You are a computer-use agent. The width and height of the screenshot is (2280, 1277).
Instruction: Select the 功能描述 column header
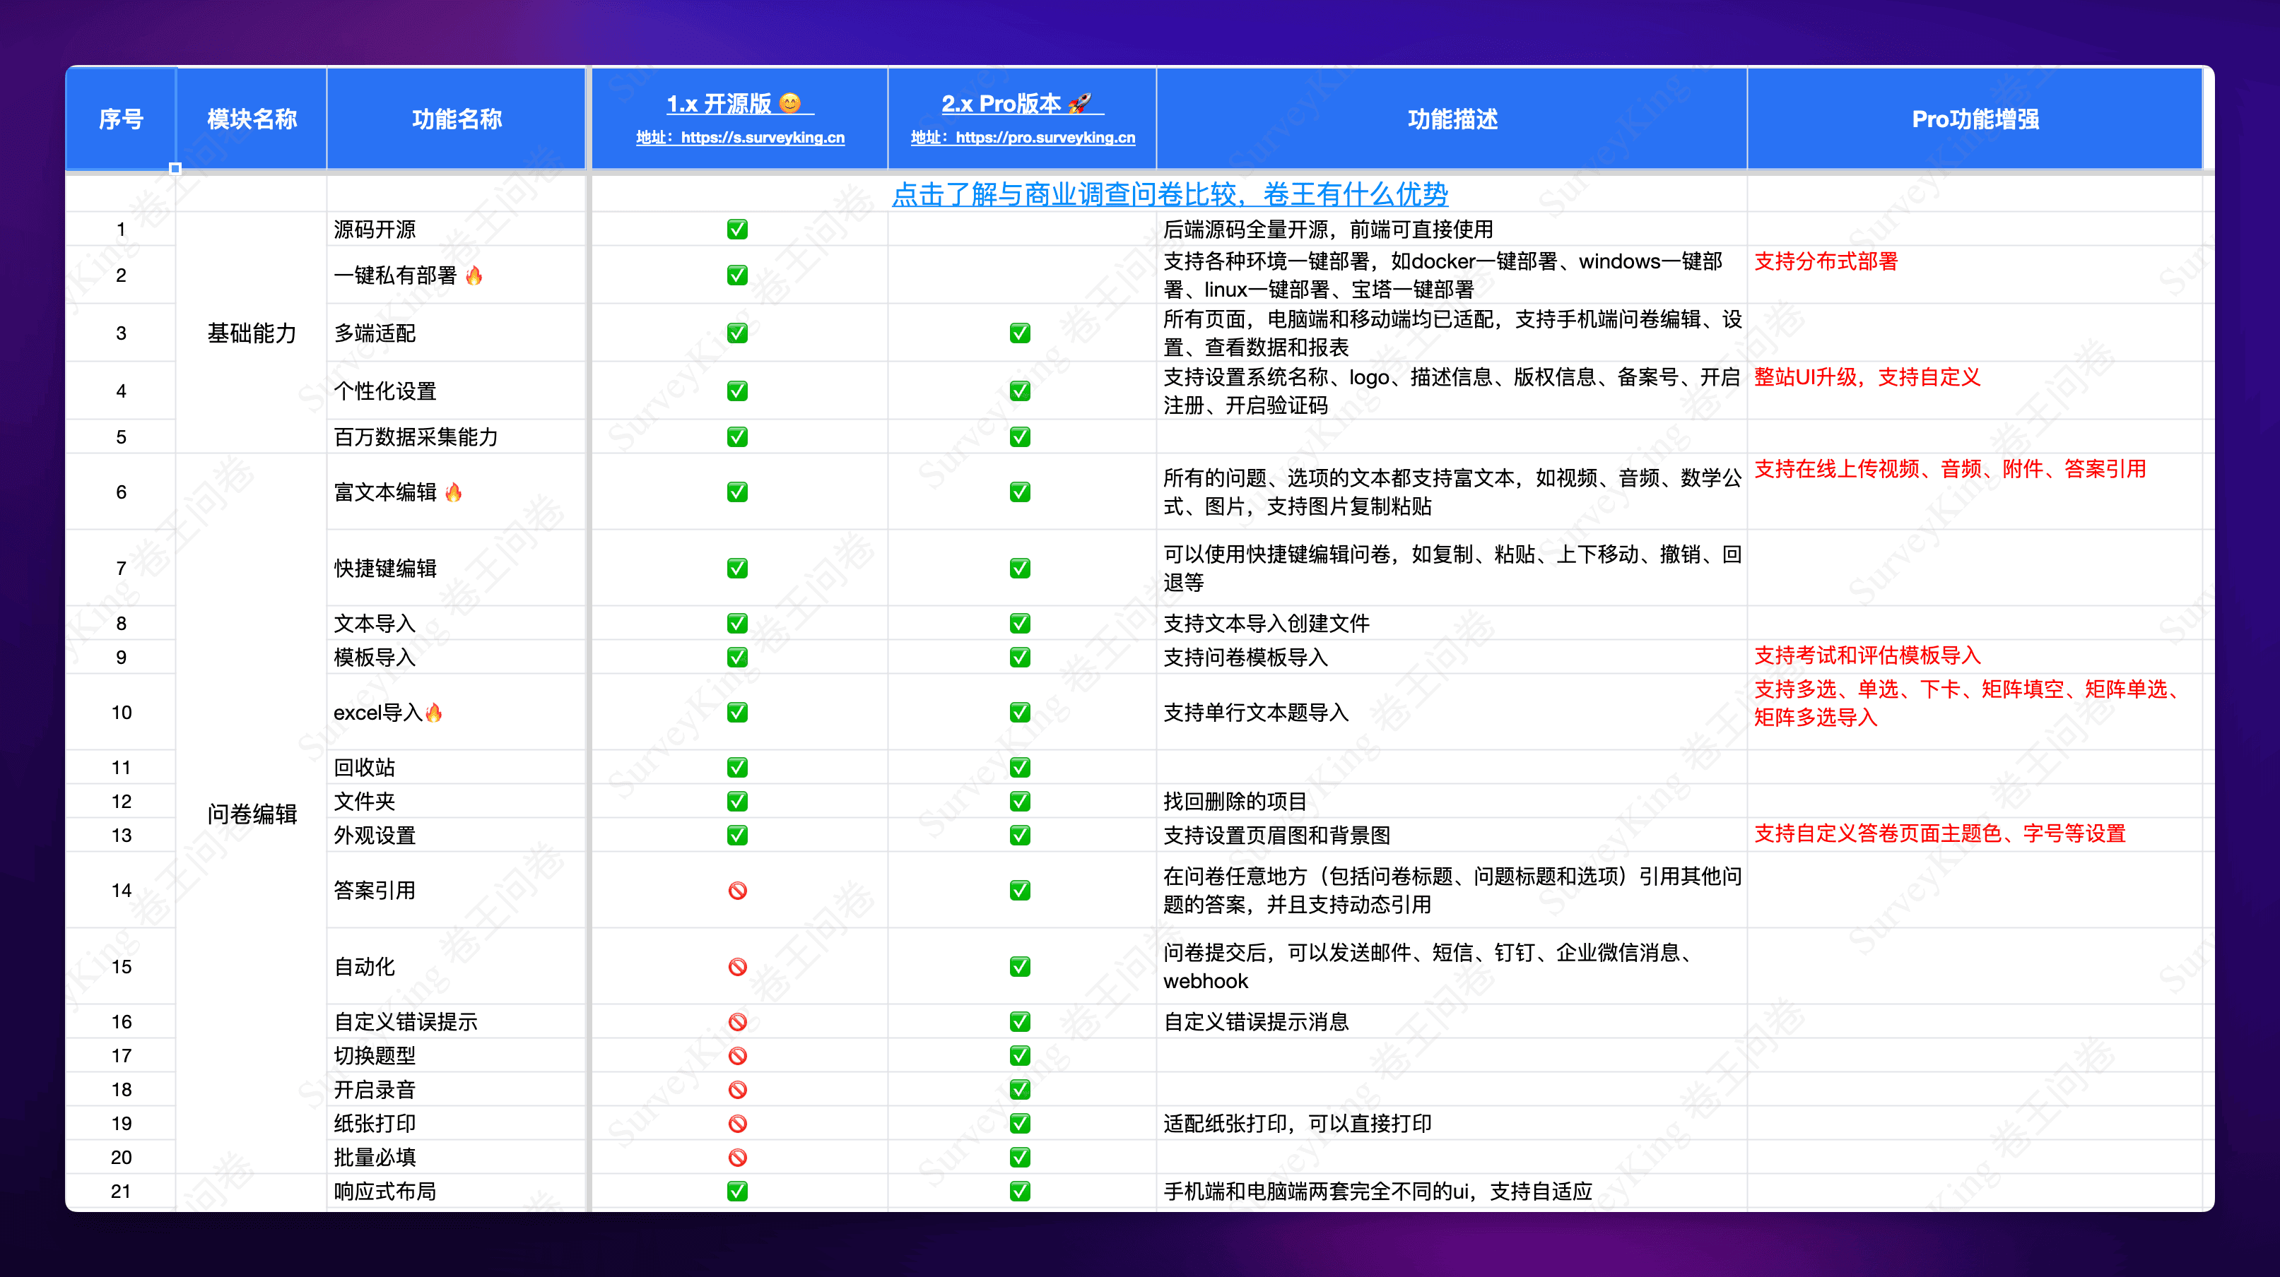click(1452, 119)
